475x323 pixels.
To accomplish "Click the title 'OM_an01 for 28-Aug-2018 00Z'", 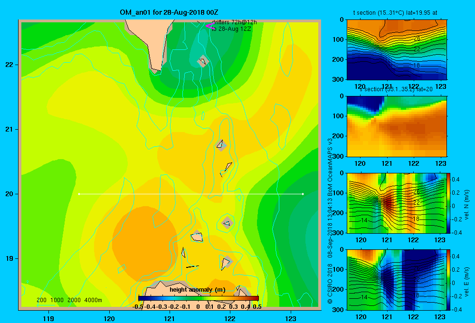I will (169, 12).
